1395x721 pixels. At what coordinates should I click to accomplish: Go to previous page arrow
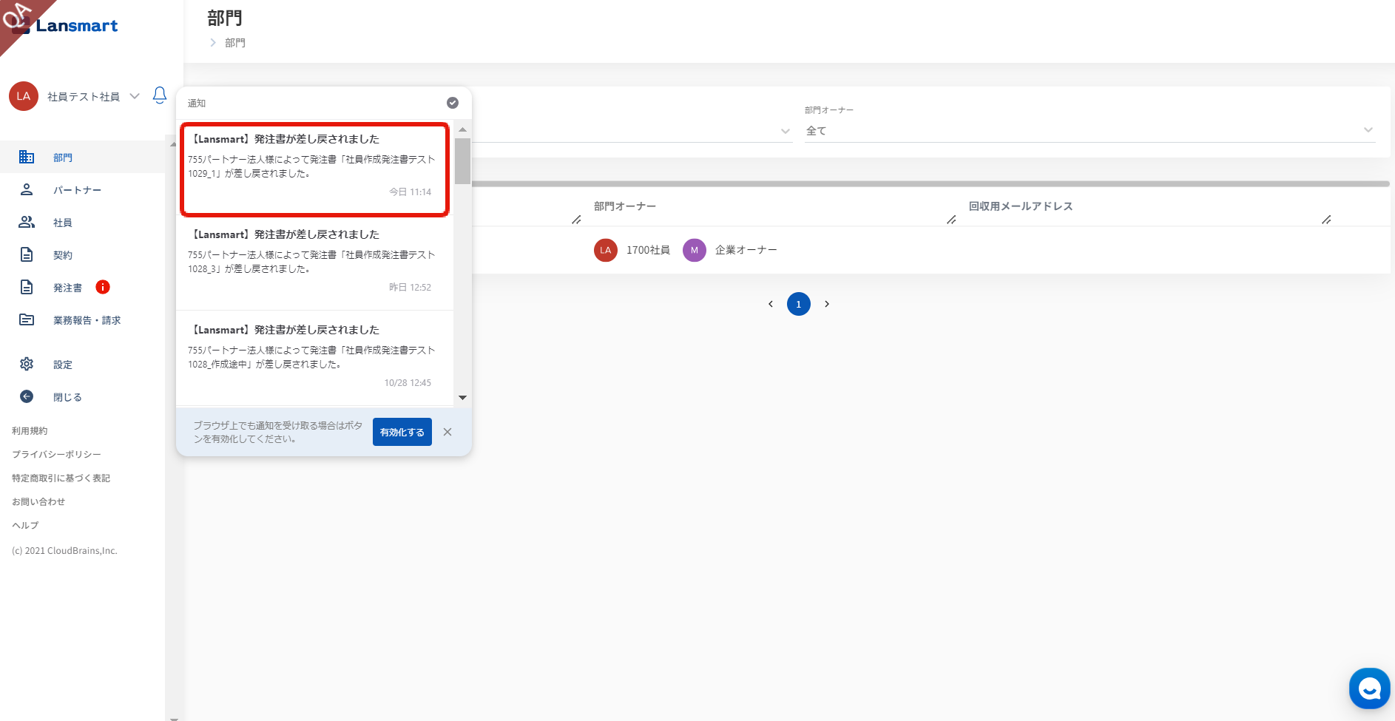[x=771, y=304]
